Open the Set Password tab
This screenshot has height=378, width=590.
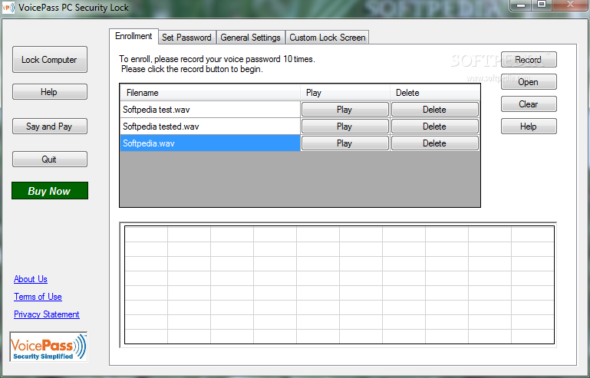pyautogui.click(x=186, y=38)
